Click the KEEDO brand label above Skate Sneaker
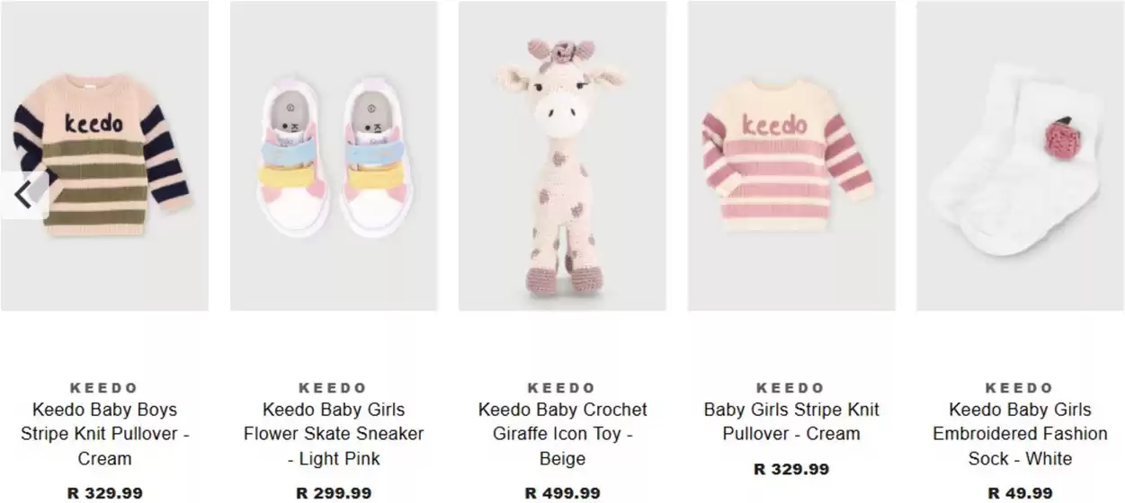Image resolution: width=1125 pixels, height=503 pixels. tap(334, 388)
